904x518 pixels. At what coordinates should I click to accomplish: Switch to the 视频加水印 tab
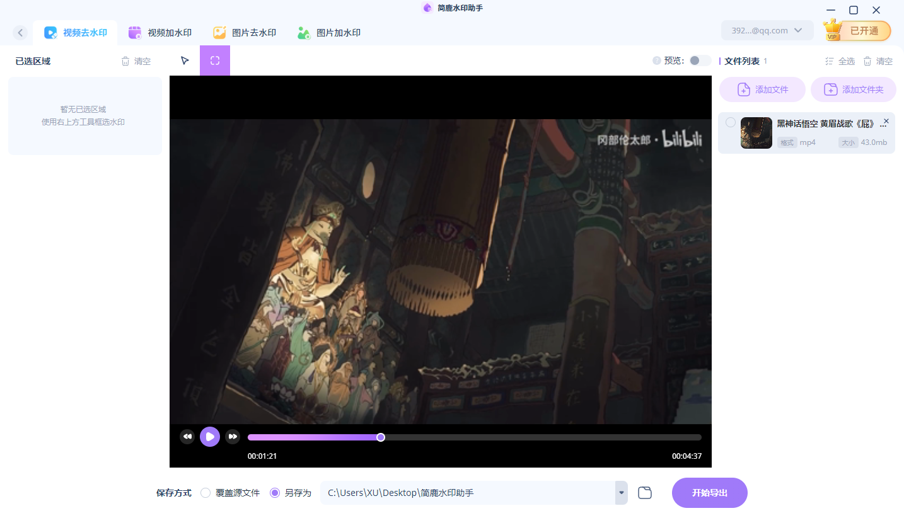pos(160,33)
